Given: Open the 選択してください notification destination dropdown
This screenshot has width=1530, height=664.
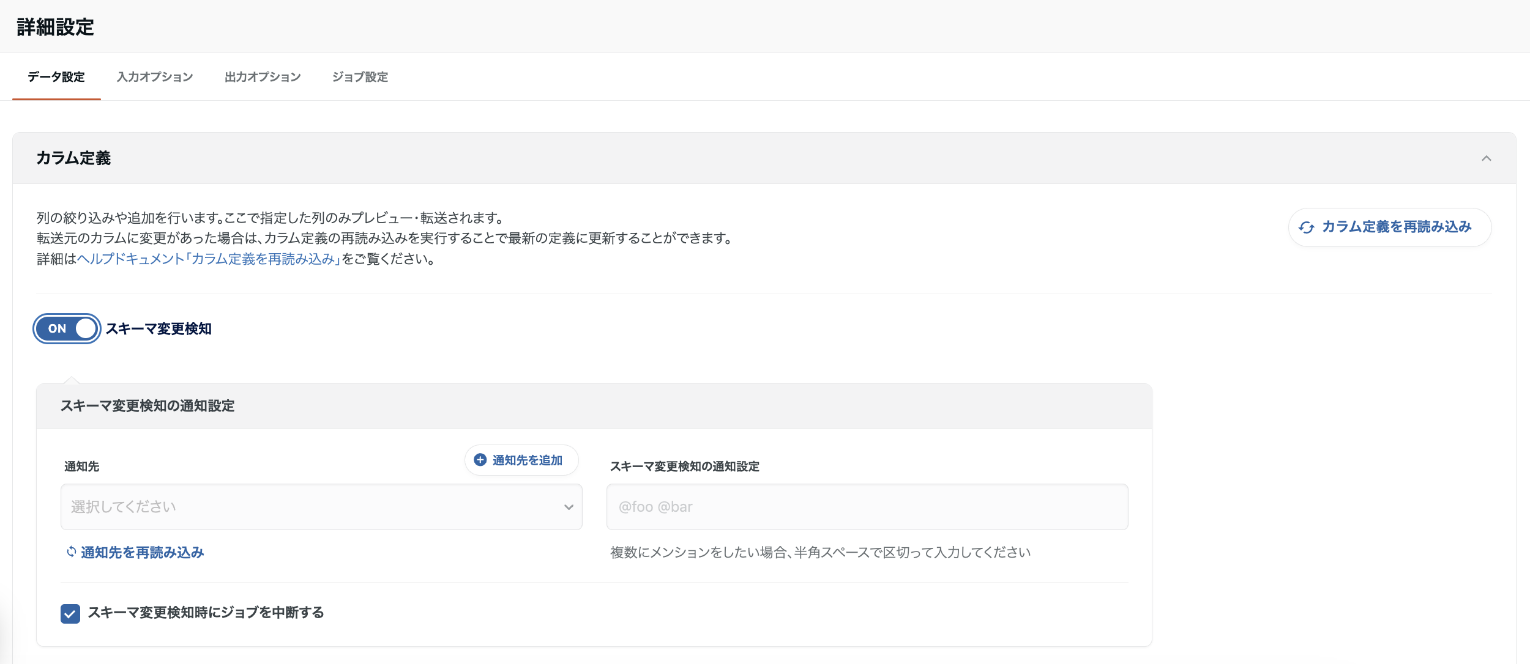Looking at the screenshot, I should pos(321,507).
